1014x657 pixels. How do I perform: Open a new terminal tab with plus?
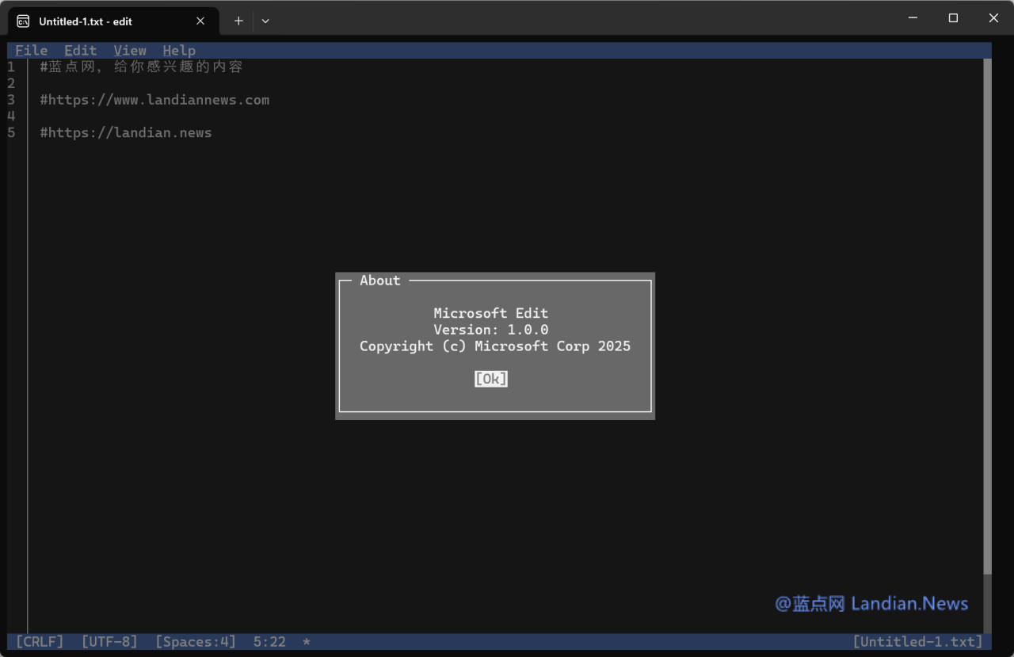coord(238,21)
